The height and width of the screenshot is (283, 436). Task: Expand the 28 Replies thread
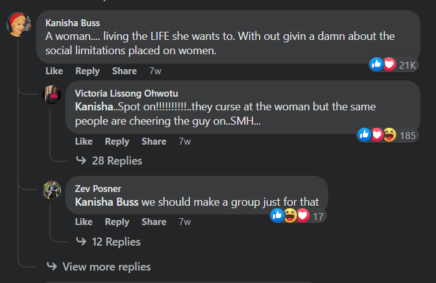[109, 161]
